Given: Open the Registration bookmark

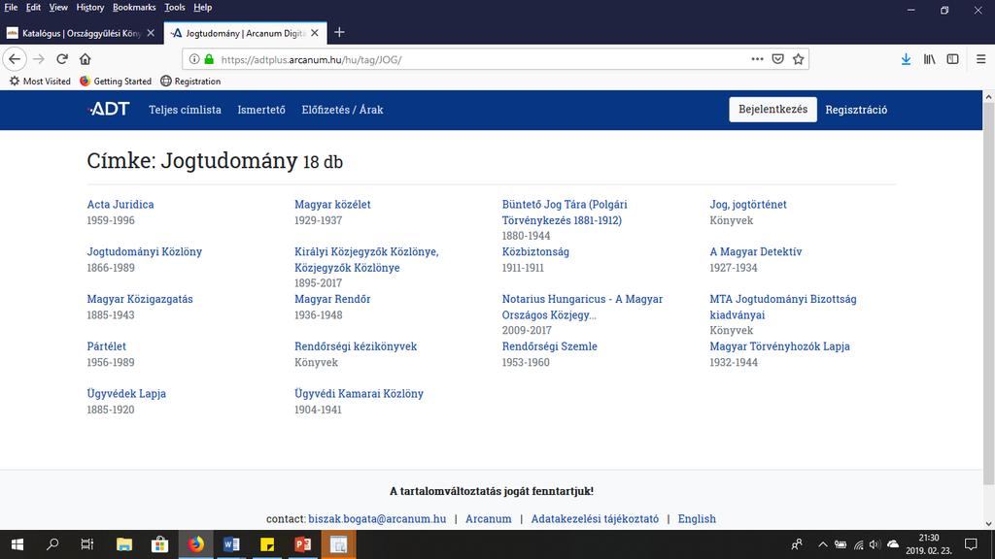Looking at the screenshot, I should coord(190,82).
